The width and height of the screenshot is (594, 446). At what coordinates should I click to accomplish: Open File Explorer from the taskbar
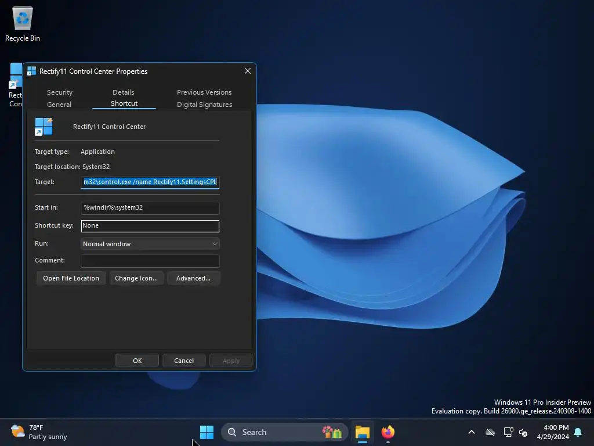(x=362, y=432)
